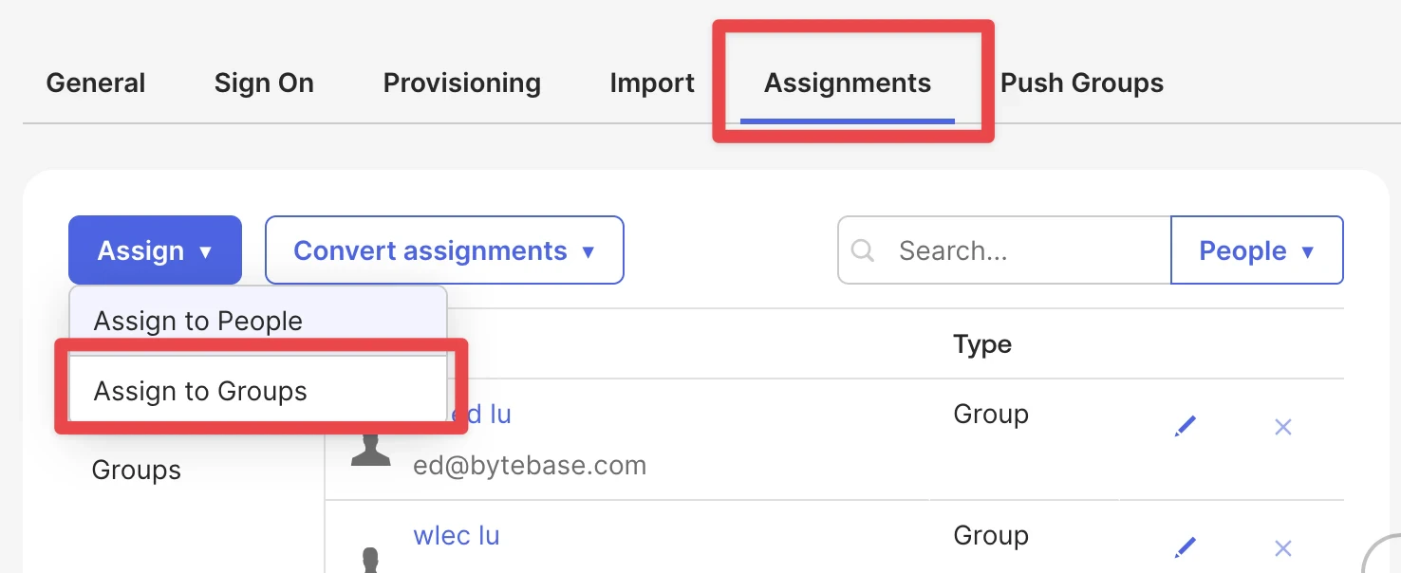Open the Provisioning tab
The image size is (1401, 573).
[x=461, y=83]
